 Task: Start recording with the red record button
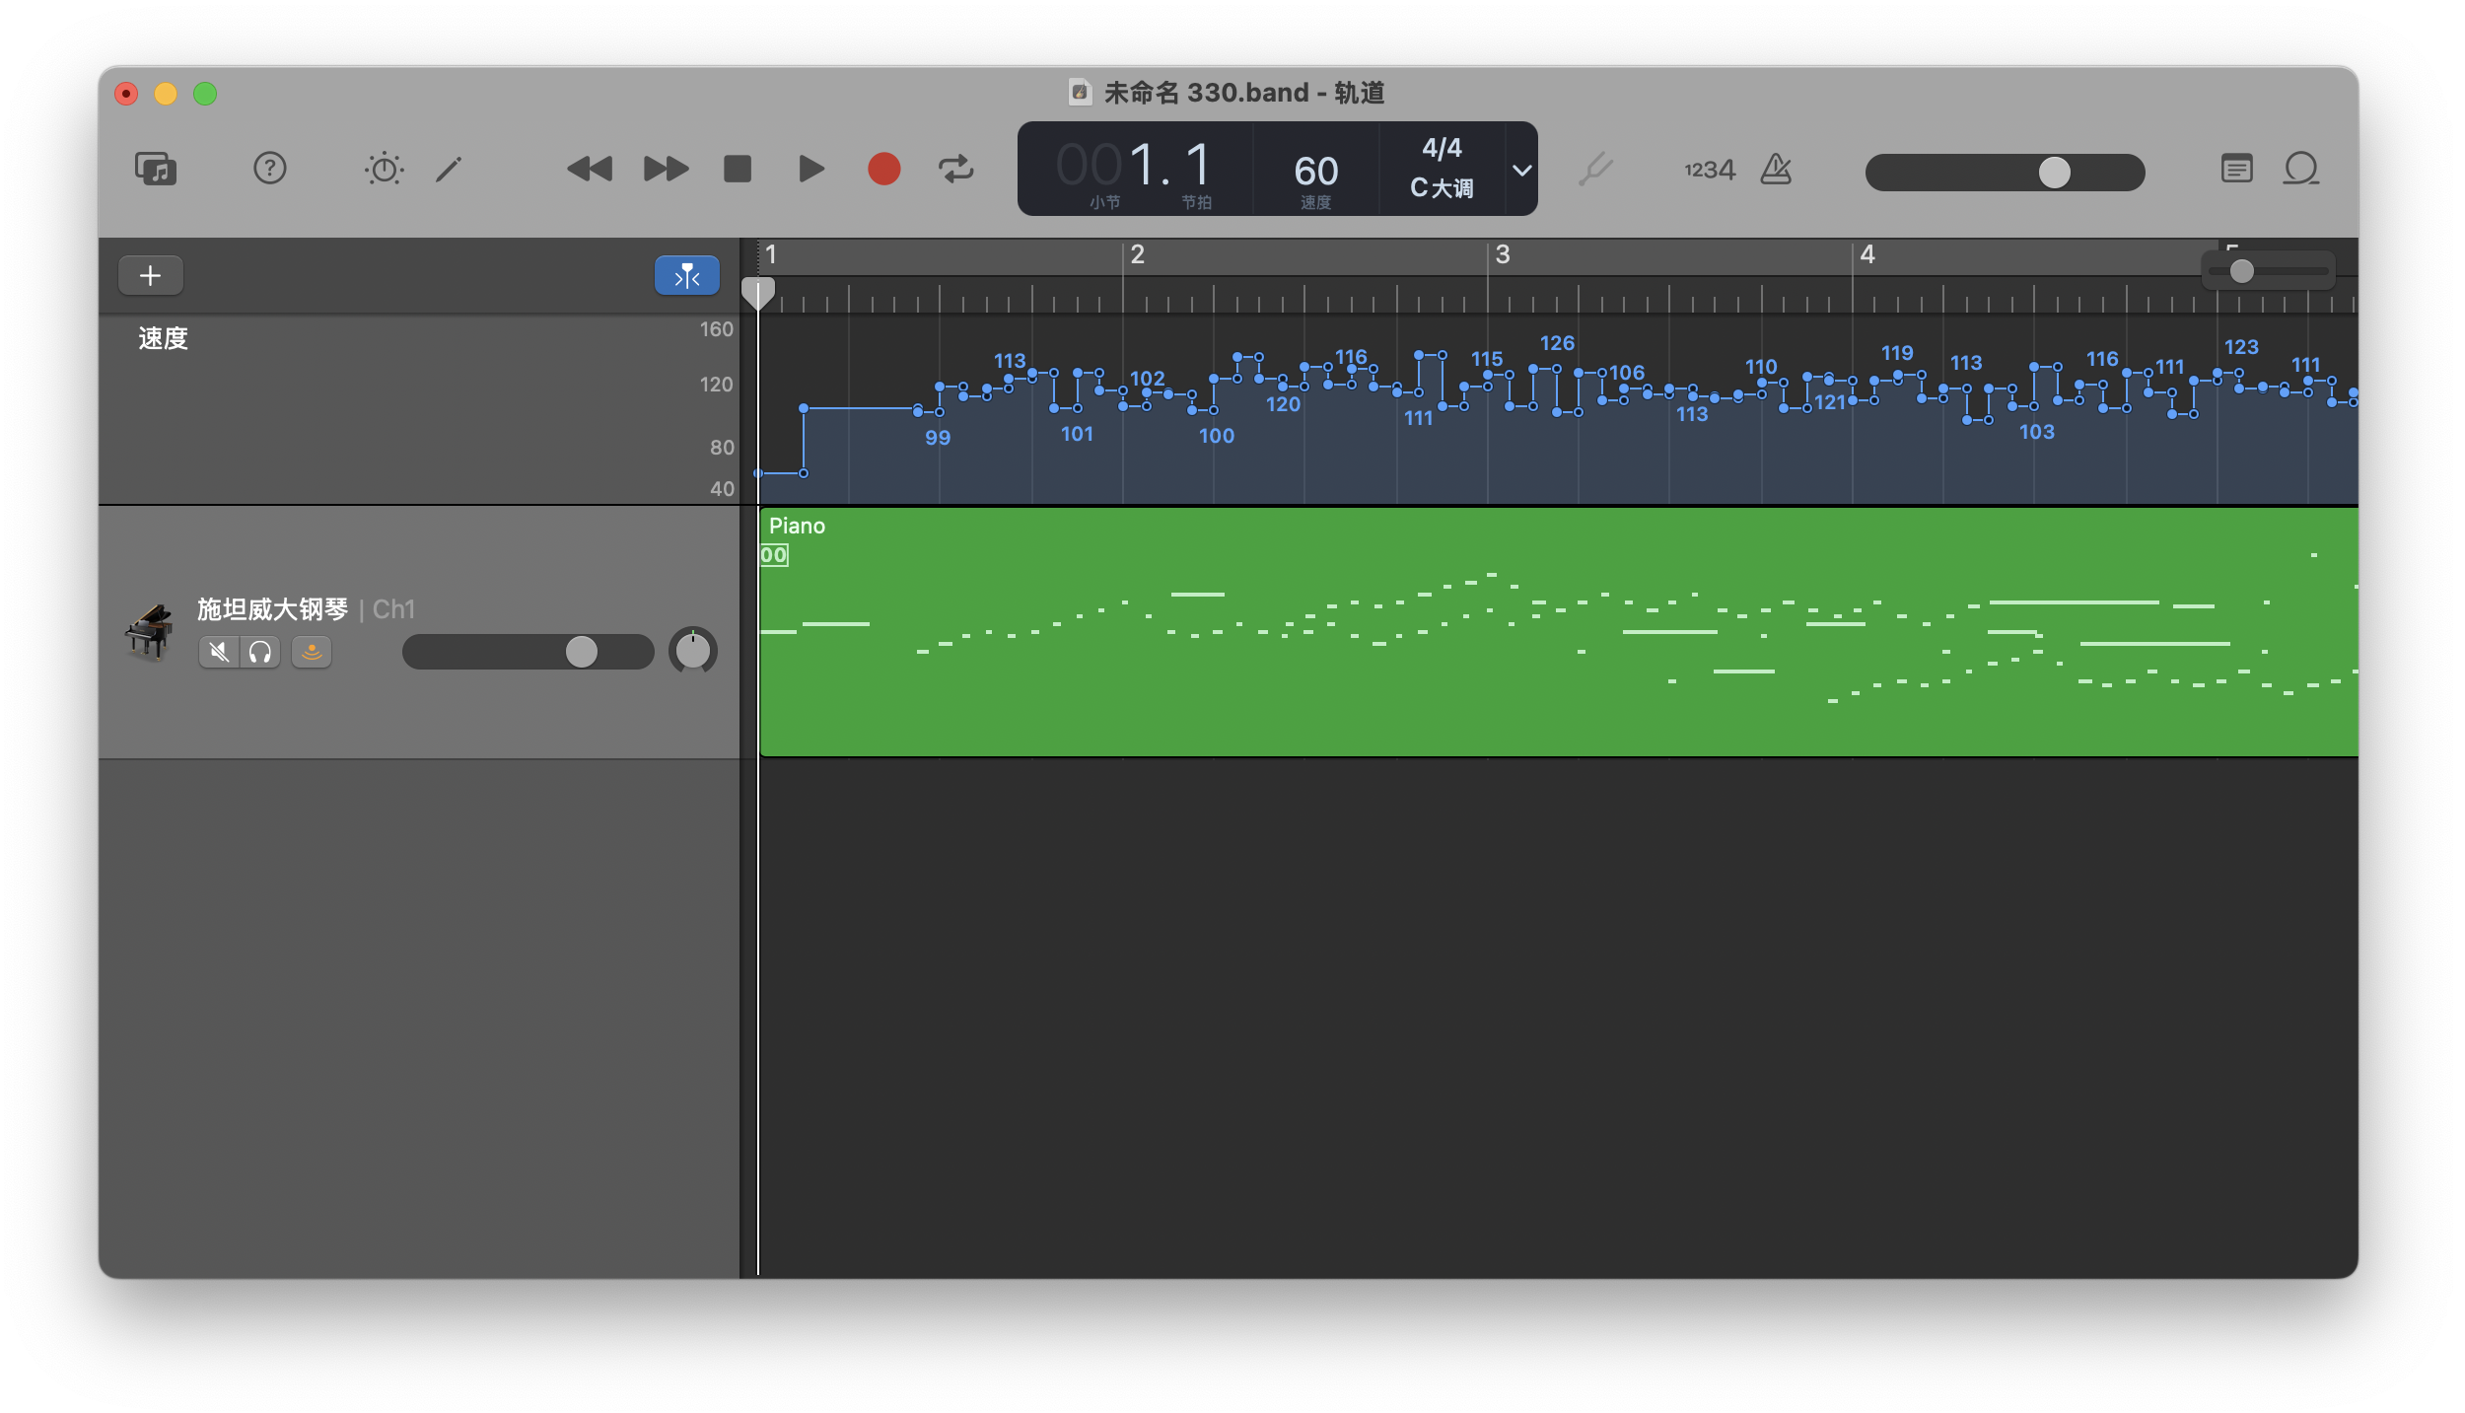[x=882, y=169]
